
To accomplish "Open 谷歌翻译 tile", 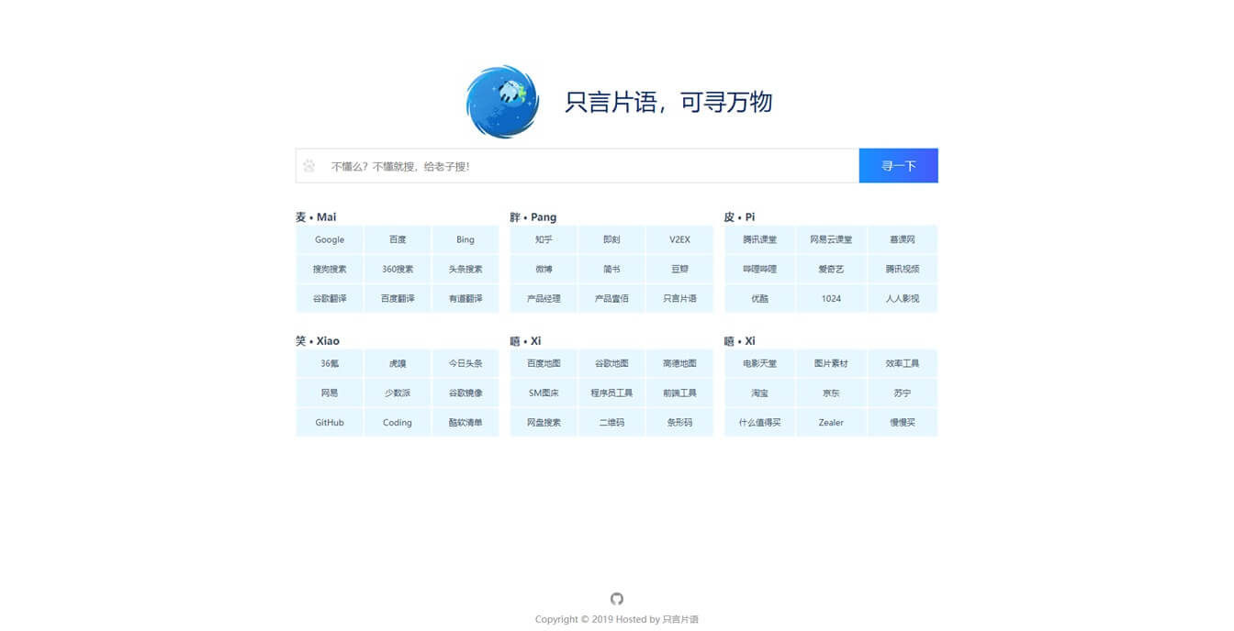I will click(330, 298).
